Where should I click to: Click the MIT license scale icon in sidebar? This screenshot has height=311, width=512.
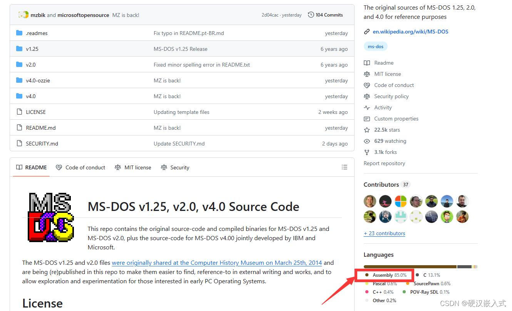pyautogui.click(x=367, y=74)
